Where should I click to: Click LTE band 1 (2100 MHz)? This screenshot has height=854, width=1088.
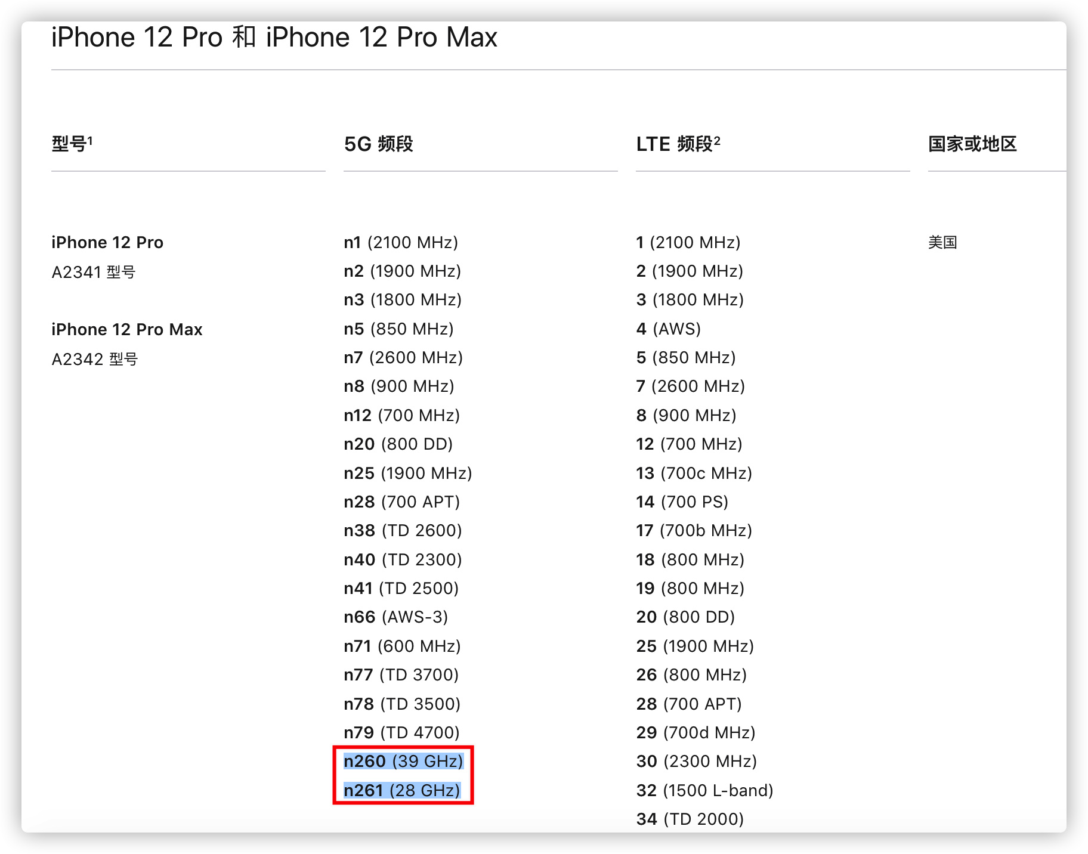688,242
